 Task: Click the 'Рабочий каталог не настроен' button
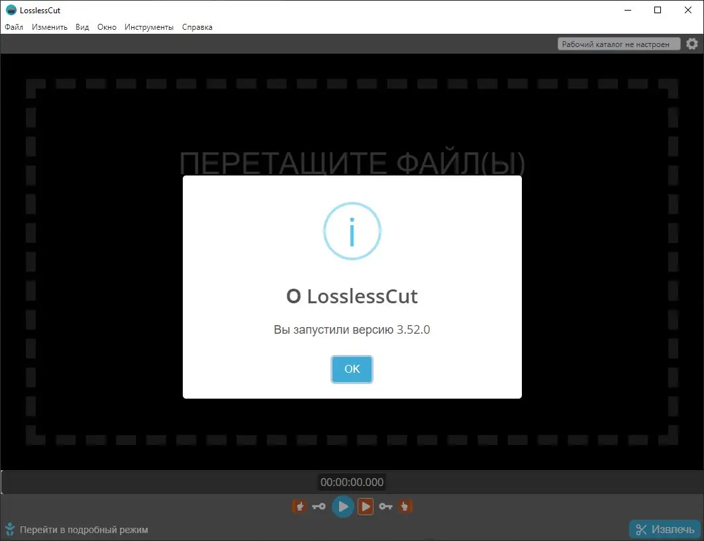619,44
